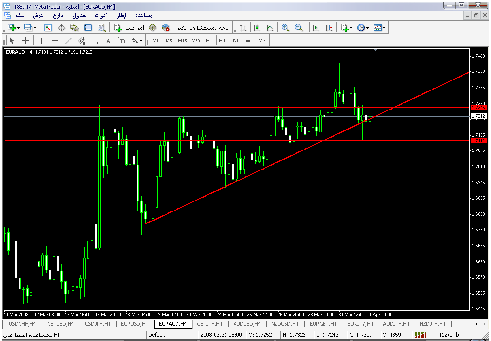Draw a trendline with the Trendline tool
The width and height of the screenshot is (491, 341).
[x=69, y=41]
